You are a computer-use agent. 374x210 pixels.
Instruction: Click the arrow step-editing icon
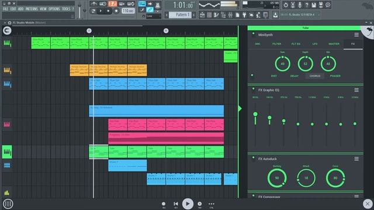(x=150, y=4)
